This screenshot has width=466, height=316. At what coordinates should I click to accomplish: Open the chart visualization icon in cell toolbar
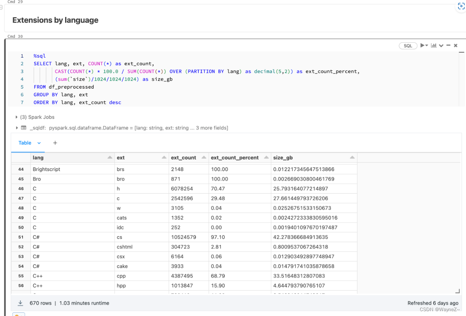point(433,45)
